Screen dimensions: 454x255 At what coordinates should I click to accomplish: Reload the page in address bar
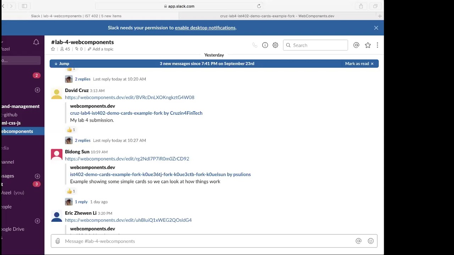tap(259, 6)
